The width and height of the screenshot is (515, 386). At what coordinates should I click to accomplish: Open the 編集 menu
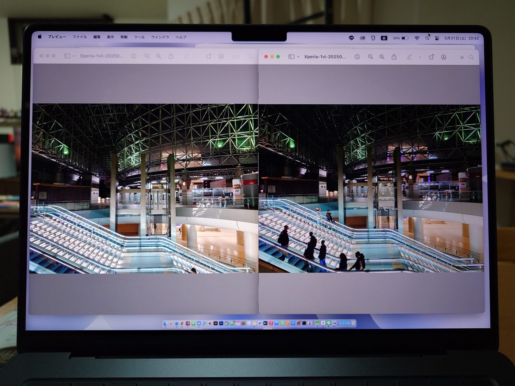[x=97, y=37]
